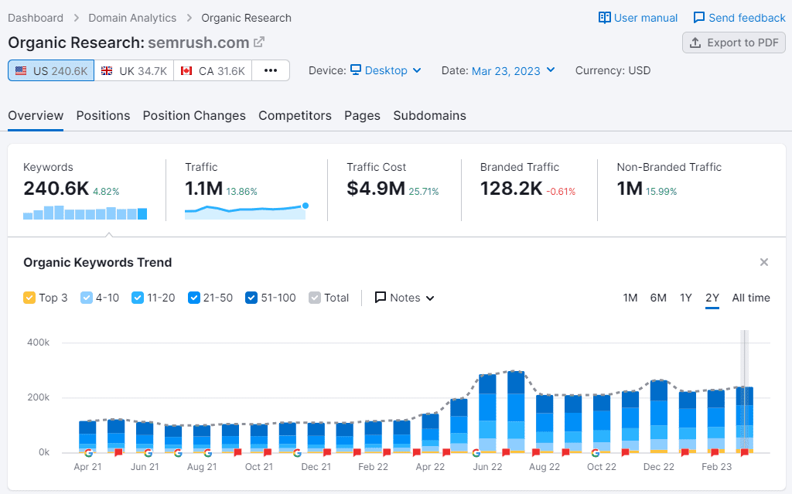The width and height of the screenshot is (792, 494).
Task: Click the highlighted last bar in the chart
Action: point(745,420)
